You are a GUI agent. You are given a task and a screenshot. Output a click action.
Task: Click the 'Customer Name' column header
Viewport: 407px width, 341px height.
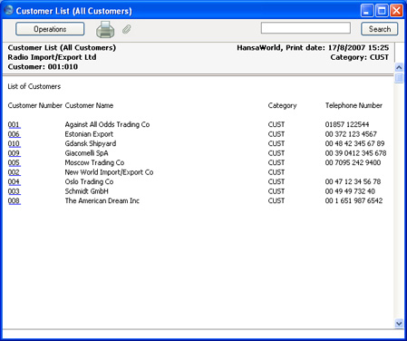pyautogui.click(x=89, y=105)
